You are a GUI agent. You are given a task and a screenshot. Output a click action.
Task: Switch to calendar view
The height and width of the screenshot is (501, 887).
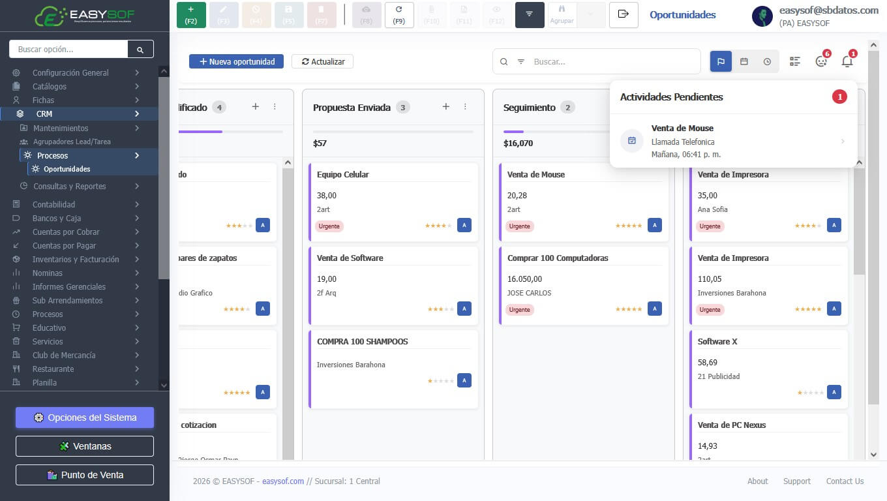pyautogui.click(x=744, y=61)
